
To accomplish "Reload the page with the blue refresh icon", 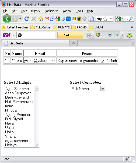I will [x=27, y=19].
